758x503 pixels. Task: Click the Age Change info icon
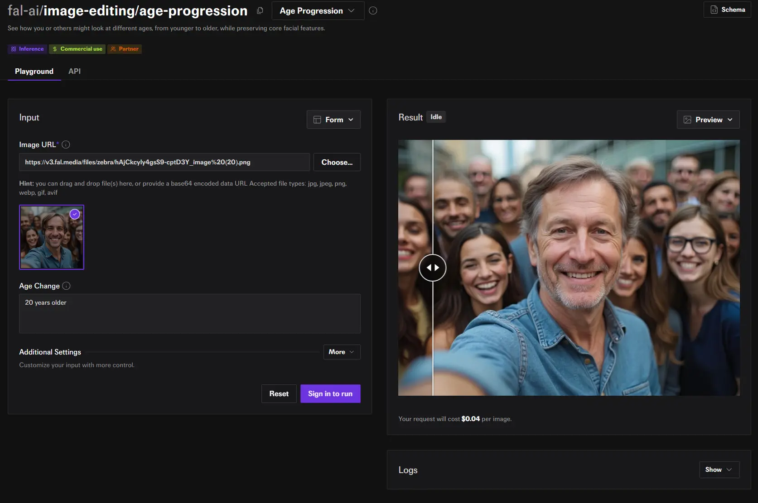coord(66,286)
